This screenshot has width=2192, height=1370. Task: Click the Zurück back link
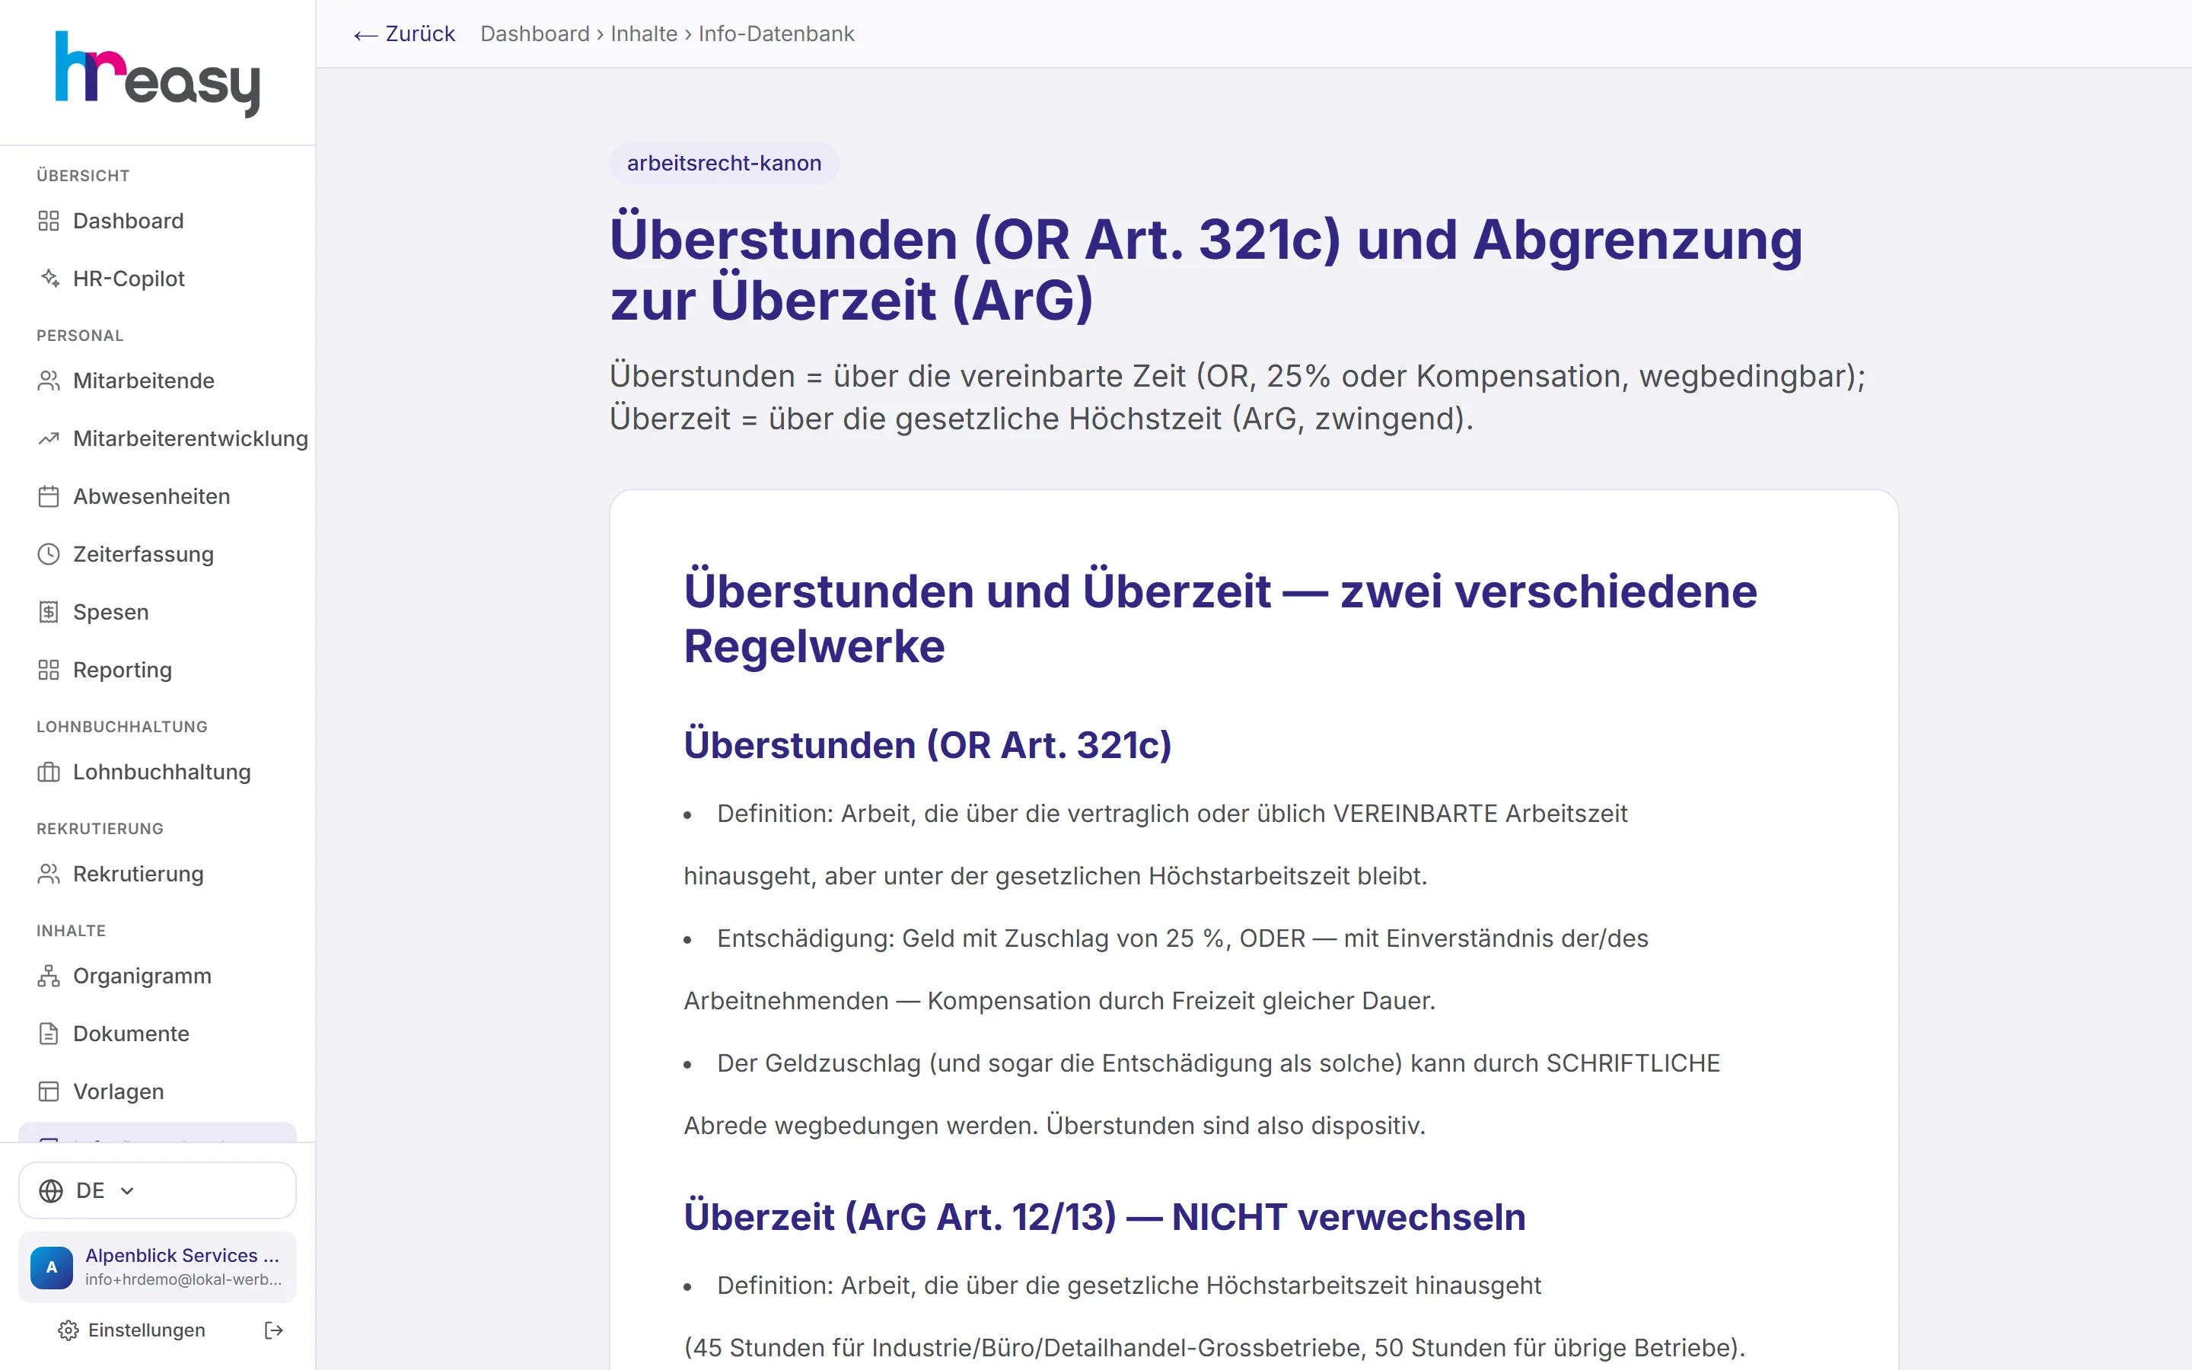(x=404, y=33)
